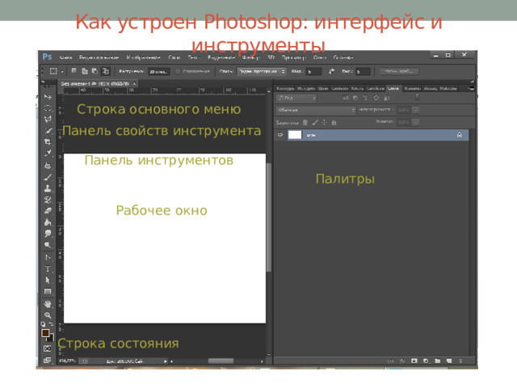Select the Healing Brush tool
Image resolution: width=517 pixels, height=388 pixels.
pyautogui.click(x=48, y=165)
